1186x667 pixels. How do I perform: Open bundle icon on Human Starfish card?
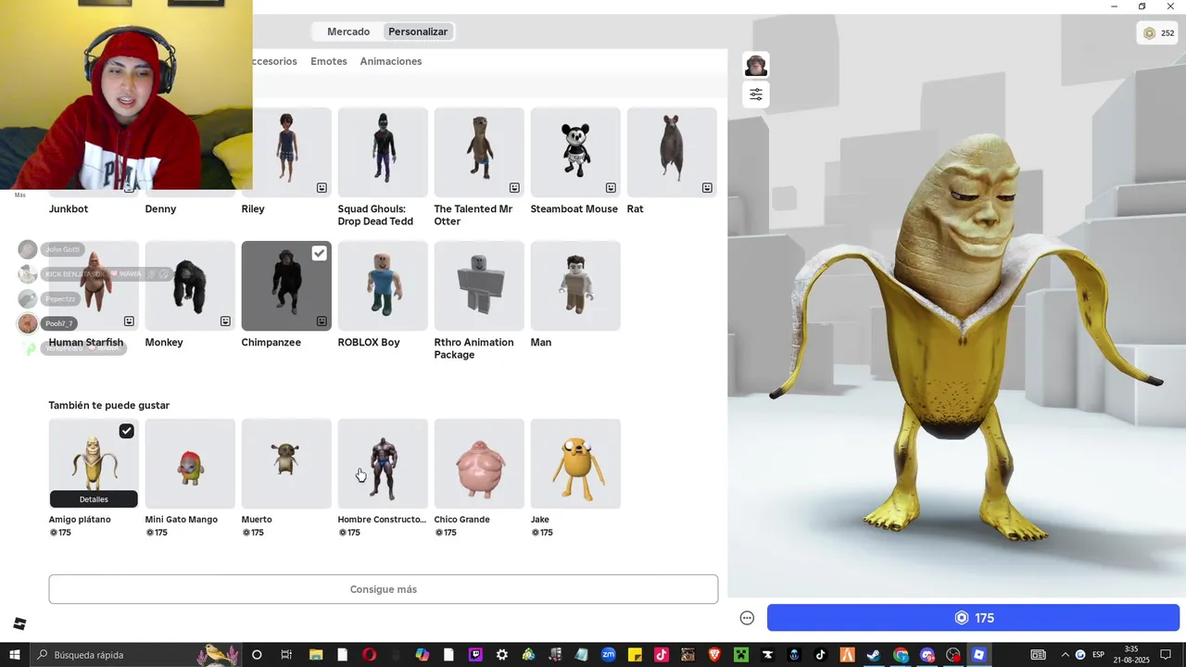click(x=129, y=321)
